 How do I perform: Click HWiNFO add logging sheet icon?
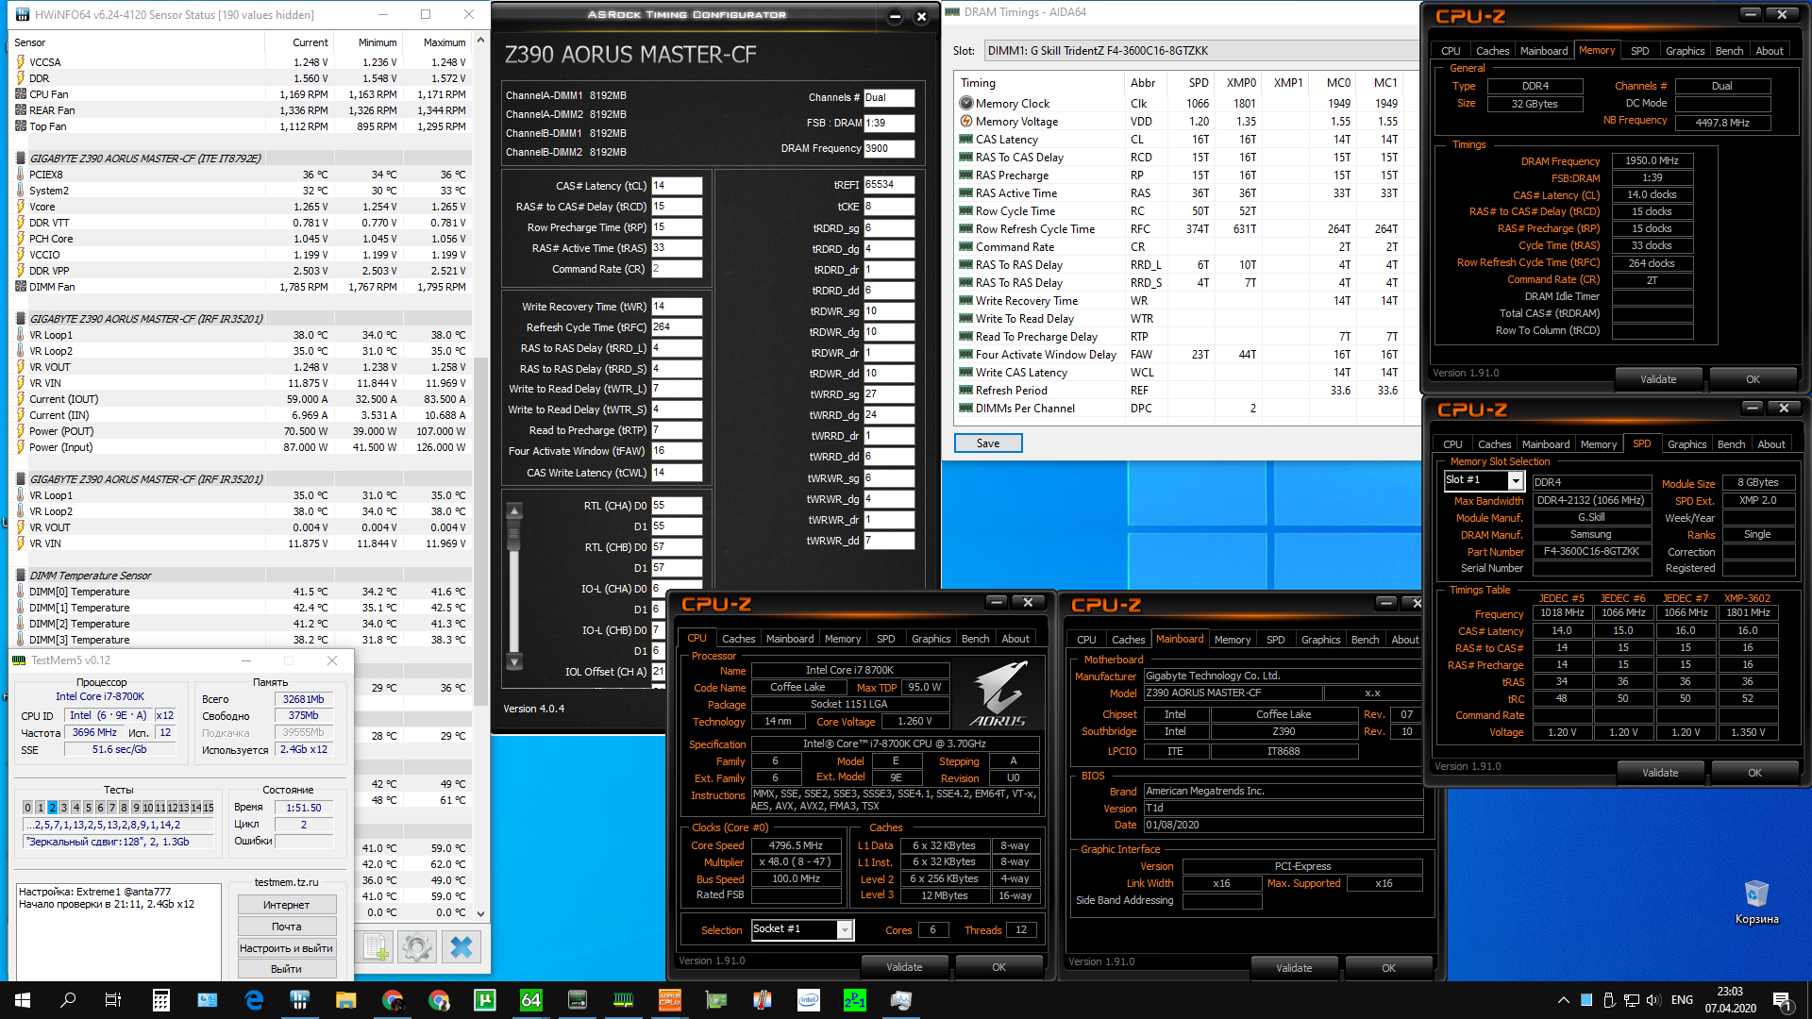click(x=376, y=946)
